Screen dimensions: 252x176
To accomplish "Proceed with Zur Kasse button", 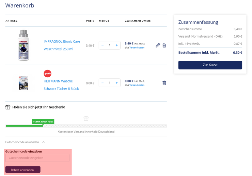I will [210, 65].
